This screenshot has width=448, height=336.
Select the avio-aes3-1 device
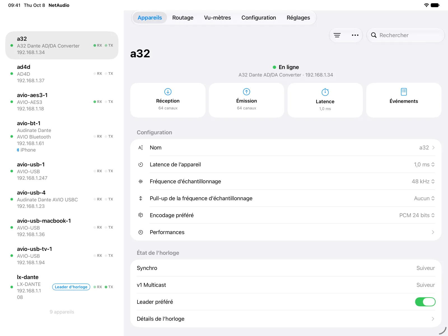click(62, 102)
